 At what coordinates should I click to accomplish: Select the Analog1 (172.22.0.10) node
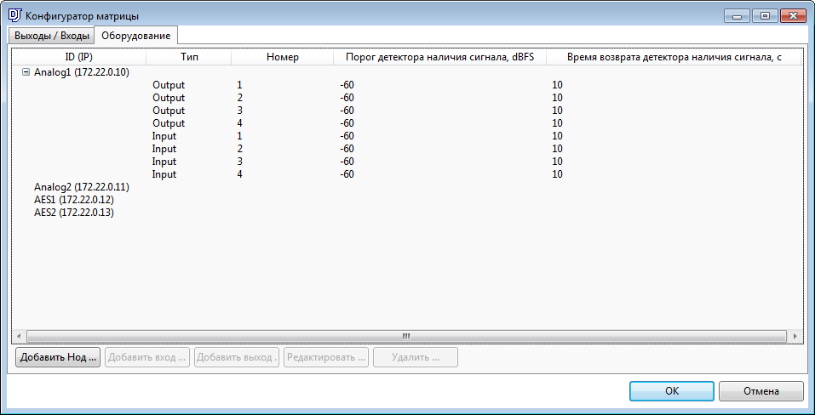click(x=81, y=72)
